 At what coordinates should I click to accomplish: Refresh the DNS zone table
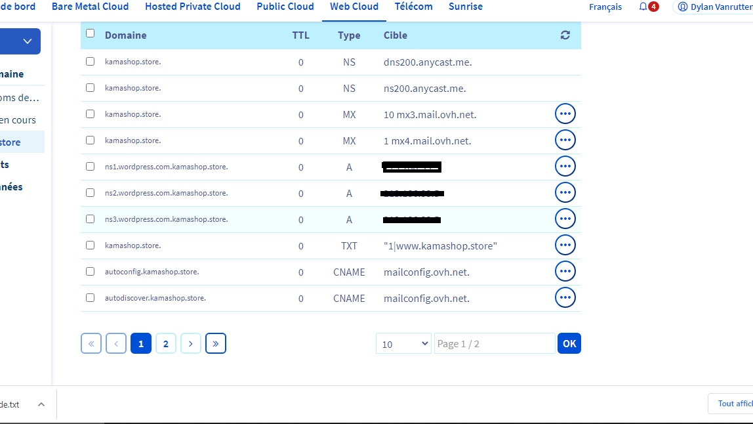point(565,35)
